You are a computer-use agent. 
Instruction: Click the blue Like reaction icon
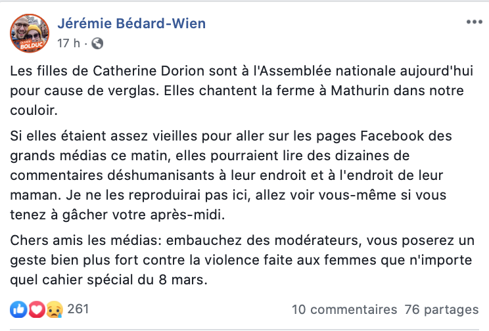(x=18, y=309)
